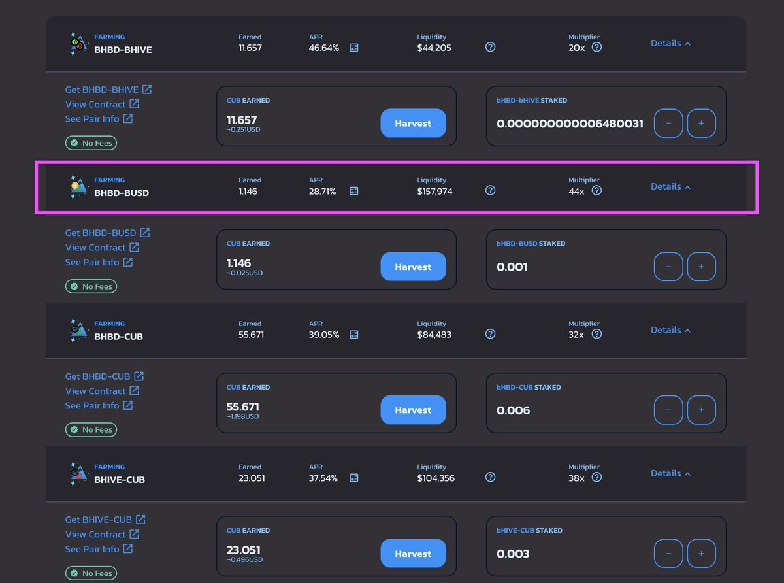This screenshot has height=583, width=784.
Task: Select the BHBD-CUB farm title
Action: 118,337
